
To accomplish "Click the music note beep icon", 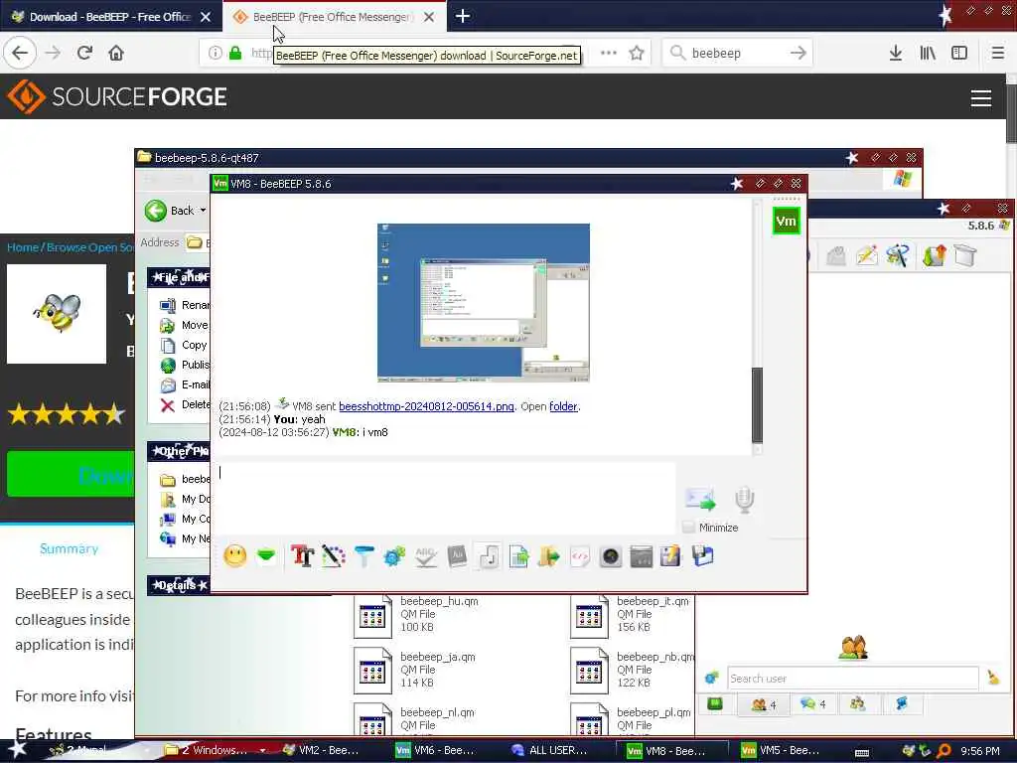I will [x=489, y=556].
